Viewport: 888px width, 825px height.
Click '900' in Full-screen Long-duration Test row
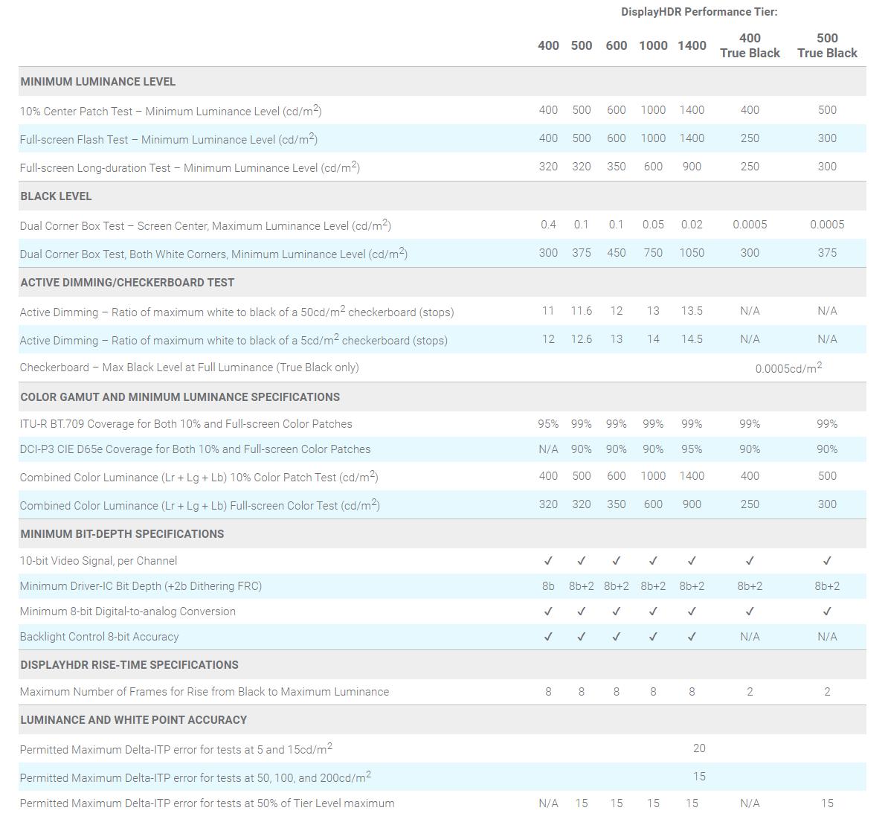coord(692,167)
